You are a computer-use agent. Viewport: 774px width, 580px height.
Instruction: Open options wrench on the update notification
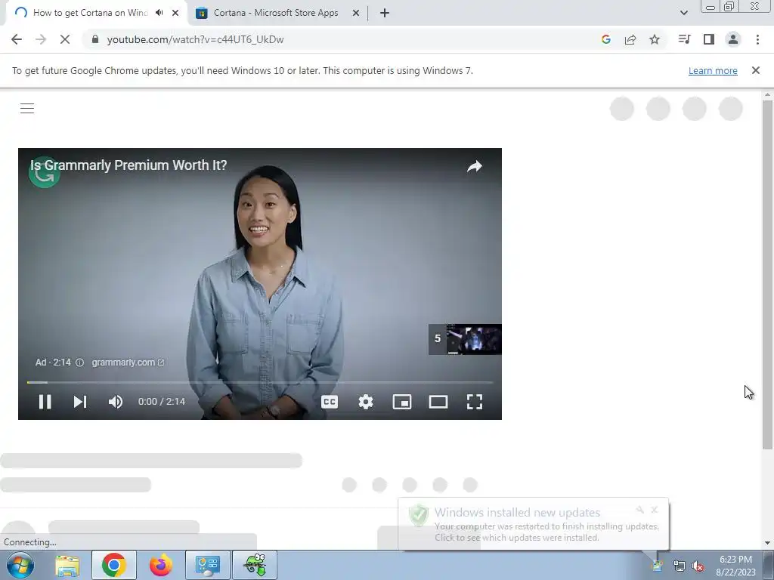[640, 510]
